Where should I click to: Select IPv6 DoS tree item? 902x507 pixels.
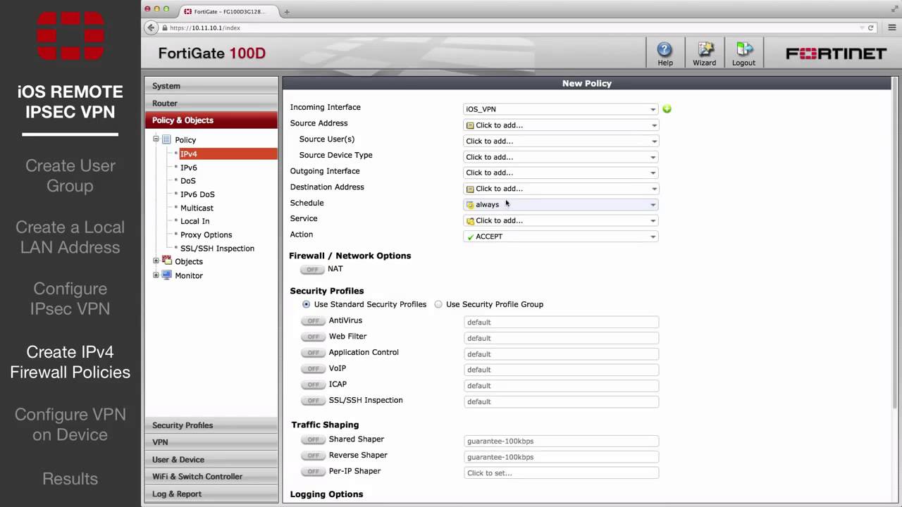tap(197, 194)
